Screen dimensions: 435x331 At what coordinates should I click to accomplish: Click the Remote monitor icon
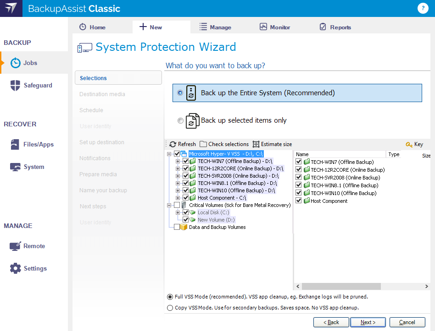(x=15, y=246)
